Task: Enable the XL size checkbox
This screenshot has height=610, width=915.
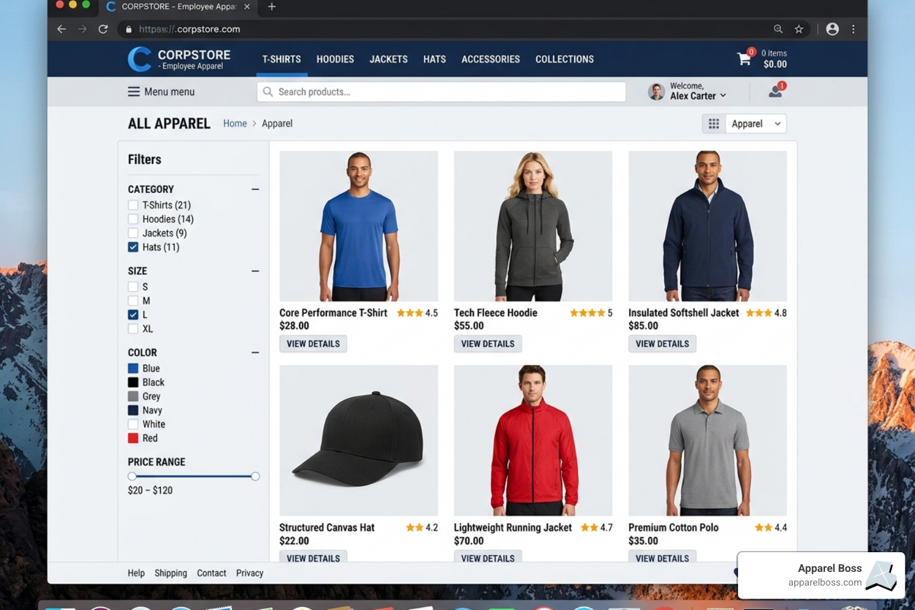Action: click(133, 329)
